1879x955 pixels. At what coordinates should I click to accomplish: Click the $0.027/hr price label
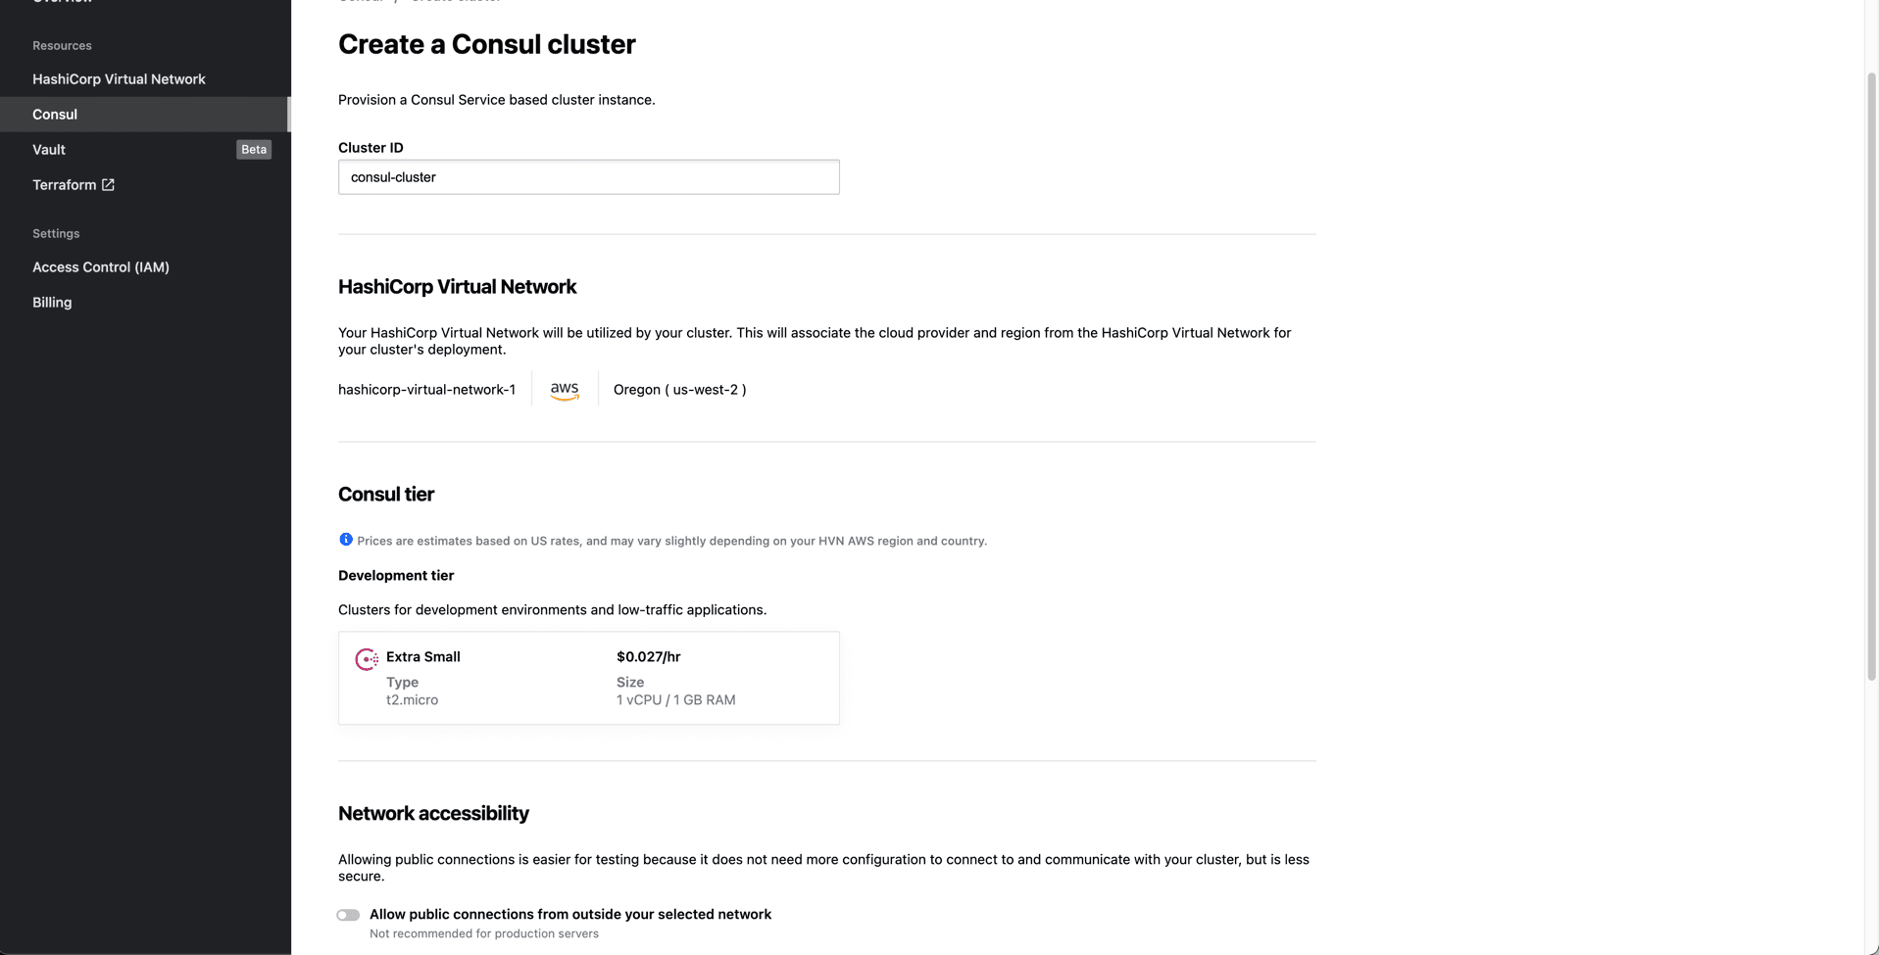coord(648,657)
